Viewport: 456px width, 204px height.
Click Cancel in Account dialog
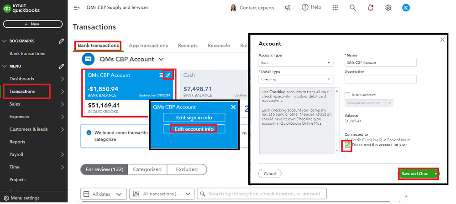270,174
